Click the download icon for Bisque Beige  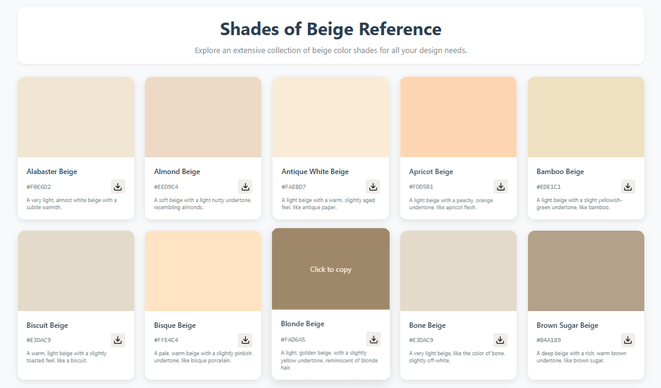point(245,339)
